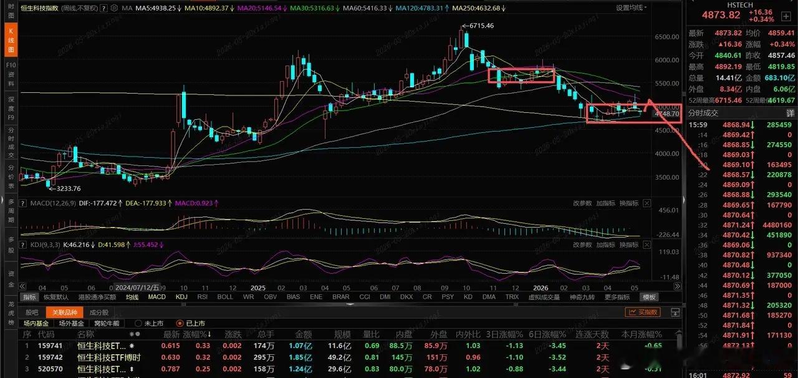This screenshot has height=378, width=798.
Task: Select the 指标 button in indicator bar
Action: click(29, 297)
